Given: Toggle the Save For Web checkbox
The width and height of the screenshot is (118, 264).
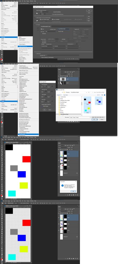Looking at the screenshot, I should tap(58, 31).
